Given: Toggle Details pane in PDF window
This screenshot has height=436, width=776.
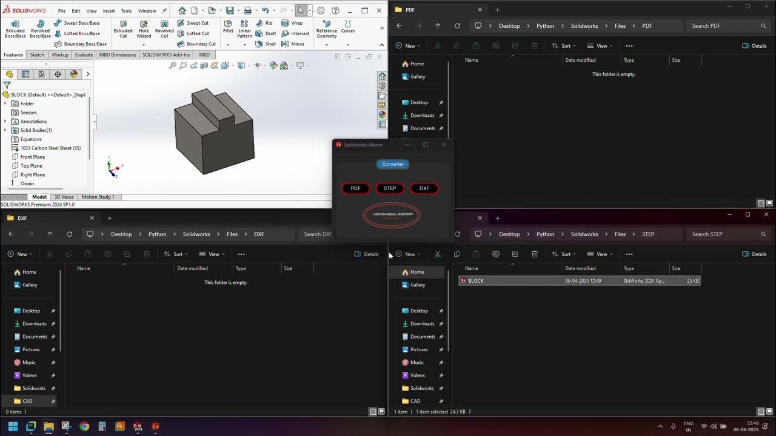Looking at the screenshot, I should [x=754, y=45].
